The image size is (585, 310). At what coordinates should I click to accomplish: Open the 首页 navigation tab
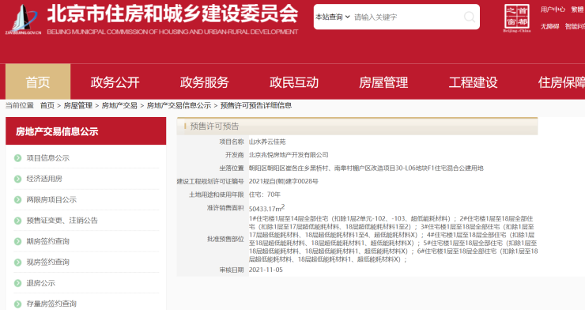coord(38,81)
